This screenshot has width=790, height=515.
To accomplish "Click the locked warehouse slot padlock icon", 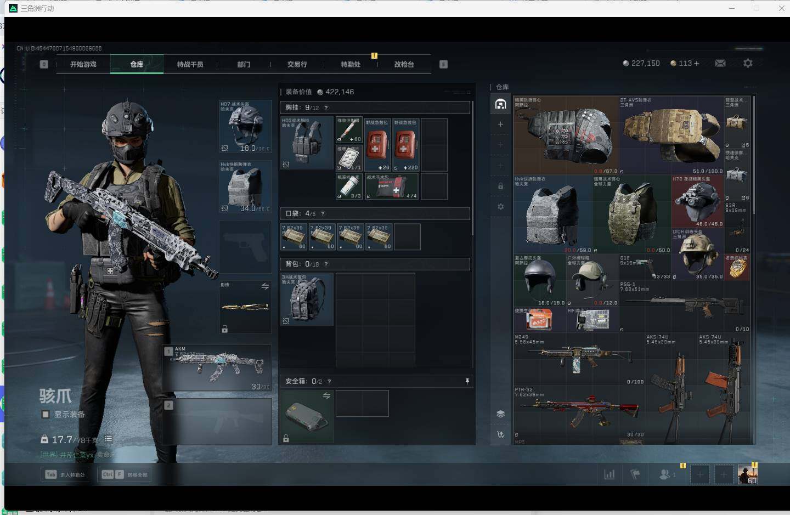I will point(500,186).
